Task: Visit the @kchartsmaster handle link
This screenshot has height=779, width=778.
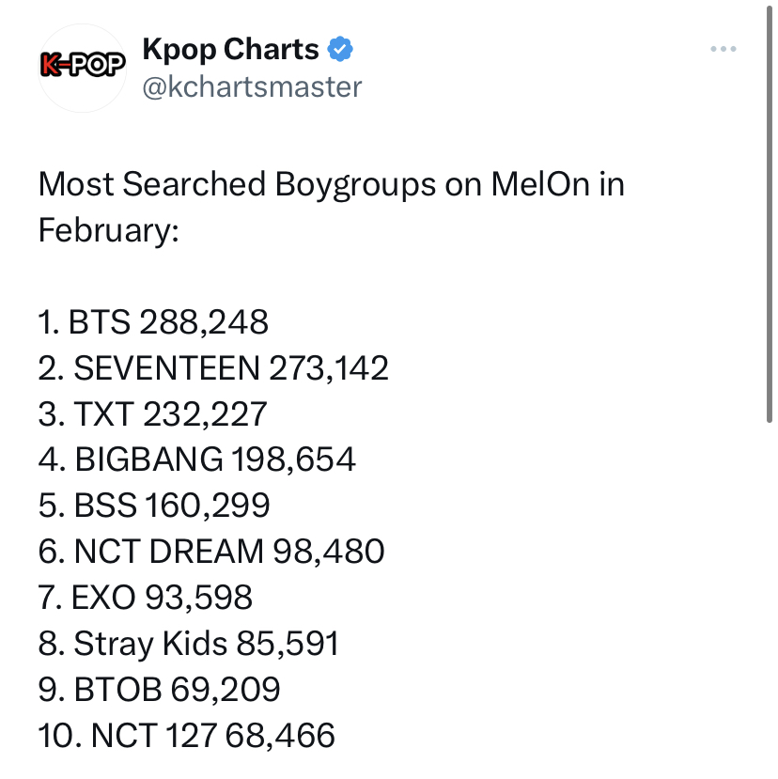Action: (x=253, y=87)
